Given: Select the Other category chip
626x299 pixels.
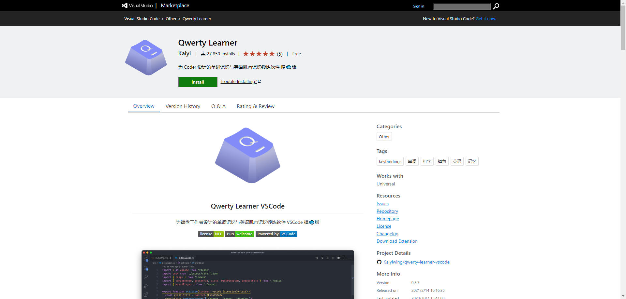Looking at the screenshot, I should [384, 137].
